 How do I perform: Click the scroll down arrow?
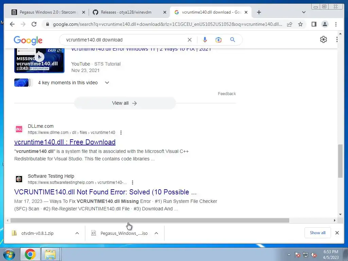[340, 214]
